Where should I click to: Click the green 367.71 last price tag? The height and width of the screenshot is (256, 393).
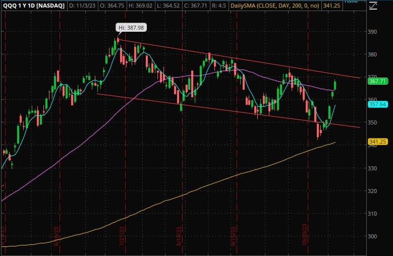pos(378,81)
